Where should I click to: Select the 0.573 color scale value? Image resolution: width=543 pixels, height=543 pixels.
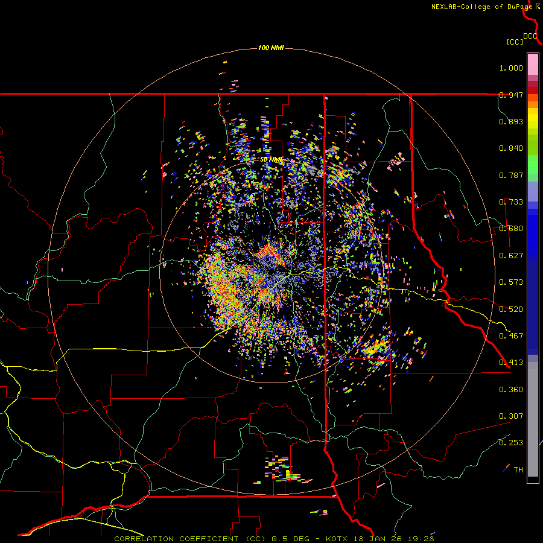click(x=511, y=282)
